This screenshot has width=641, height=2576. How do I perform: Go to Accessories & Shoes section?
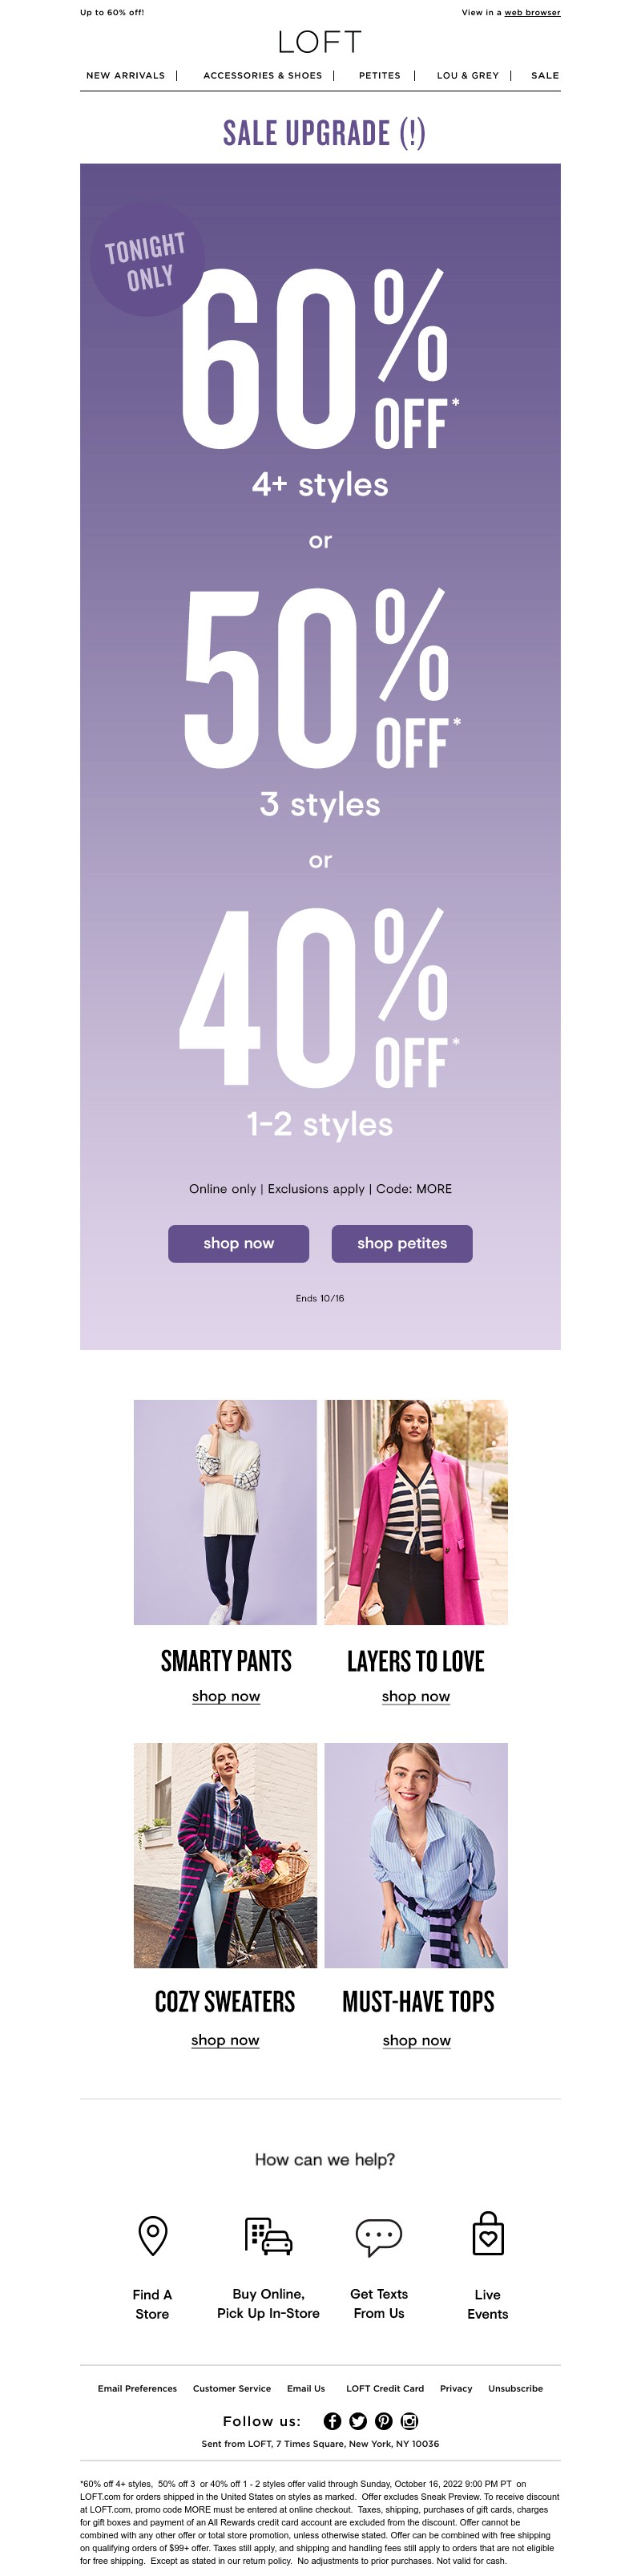[x=263, y=75]
